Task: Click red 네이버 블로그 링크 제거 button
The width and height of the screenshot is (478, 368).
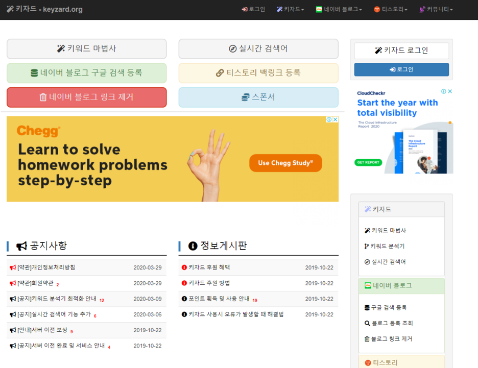Action: 87,97
